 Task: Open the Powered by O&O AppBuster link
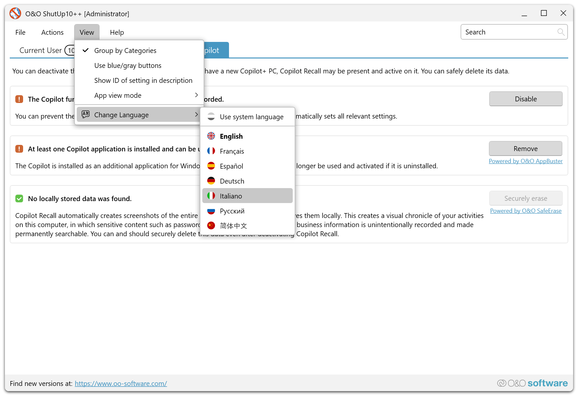tap(525, 161)
